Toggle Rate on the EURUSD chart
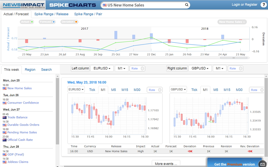 tap(154, 90)
